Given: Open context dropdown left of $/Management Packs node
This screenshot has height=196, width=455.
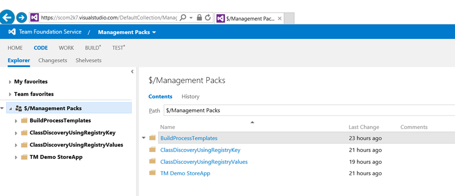Looking at the screenshot, I should click(x=2, y=108).
